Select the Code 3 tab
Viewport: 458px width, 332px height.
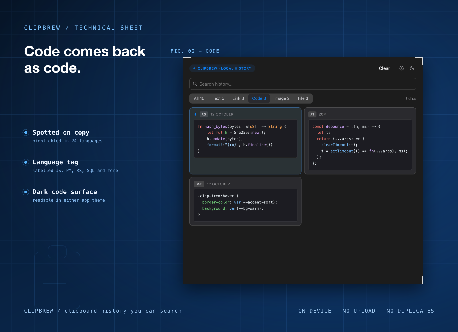(x=259, y=98)
